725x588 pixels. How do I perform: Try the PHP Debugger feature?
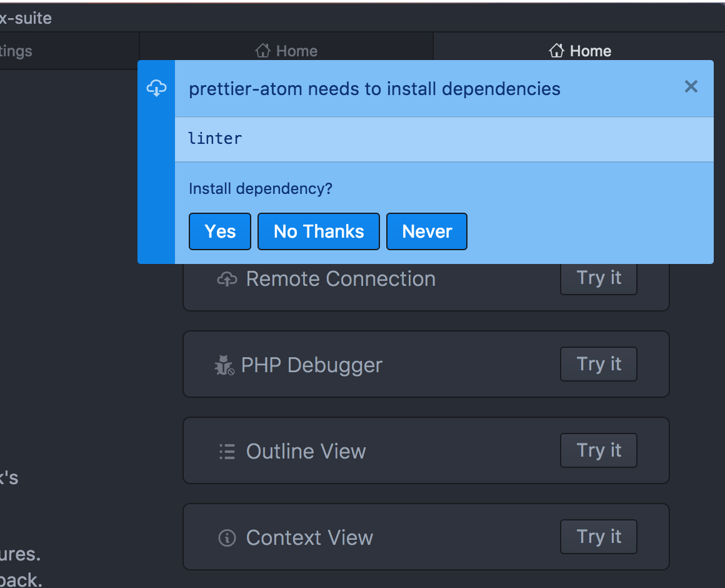pos(599,364)
